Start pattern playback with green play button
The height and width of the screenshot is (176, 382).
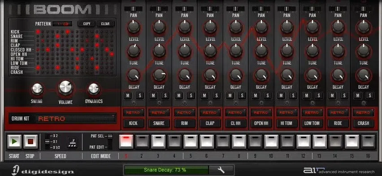pos(14,142)
